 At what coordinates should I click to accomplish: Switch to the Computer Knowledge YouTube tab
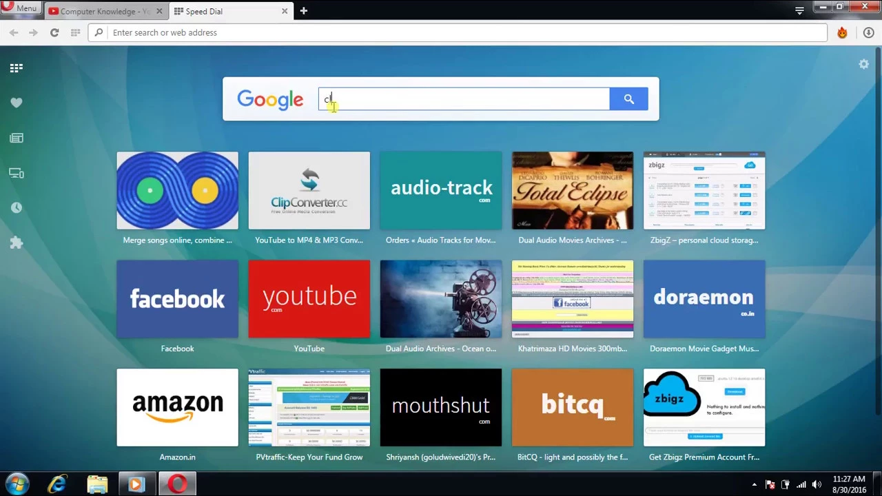(x=103, y=11)
